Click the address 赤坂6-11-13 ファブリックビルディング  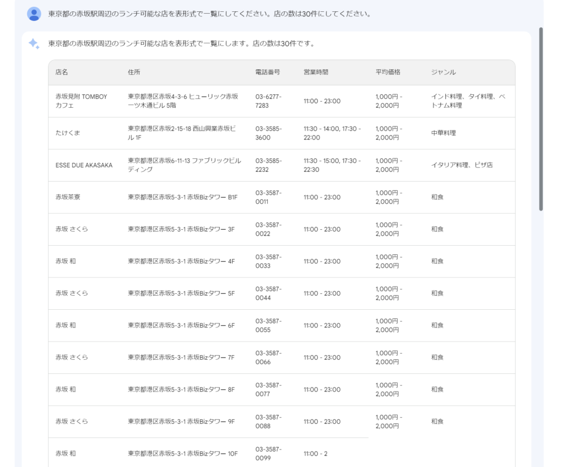click(184, 165)
